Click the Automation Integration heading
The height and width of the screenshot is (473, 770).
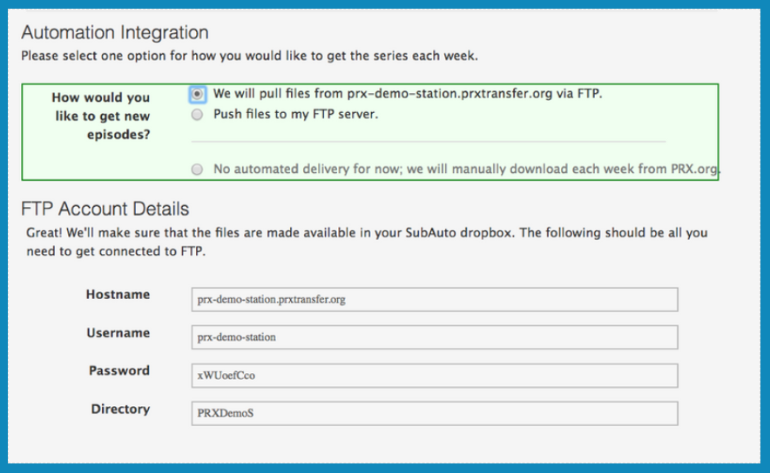tap(115, 33)
